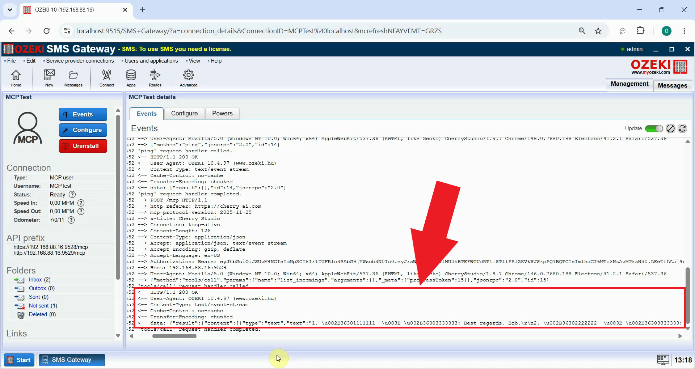
Task: View site information icon
Action: (x=67, y=31)
